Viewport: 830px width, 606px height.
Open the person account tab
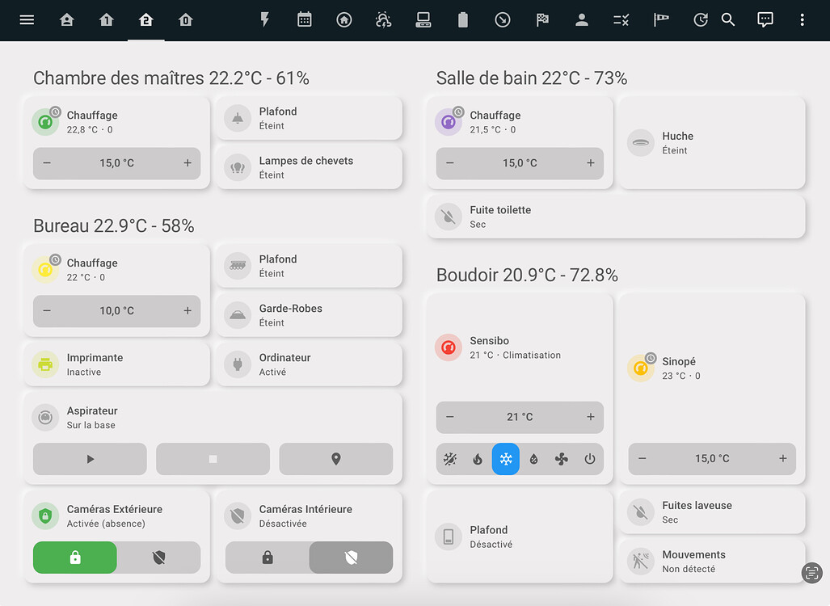click(582, 20)
